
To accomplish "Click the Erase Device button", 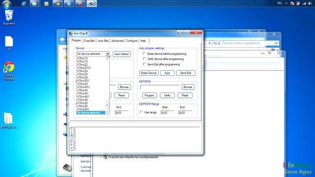I will tap(149, 73).
